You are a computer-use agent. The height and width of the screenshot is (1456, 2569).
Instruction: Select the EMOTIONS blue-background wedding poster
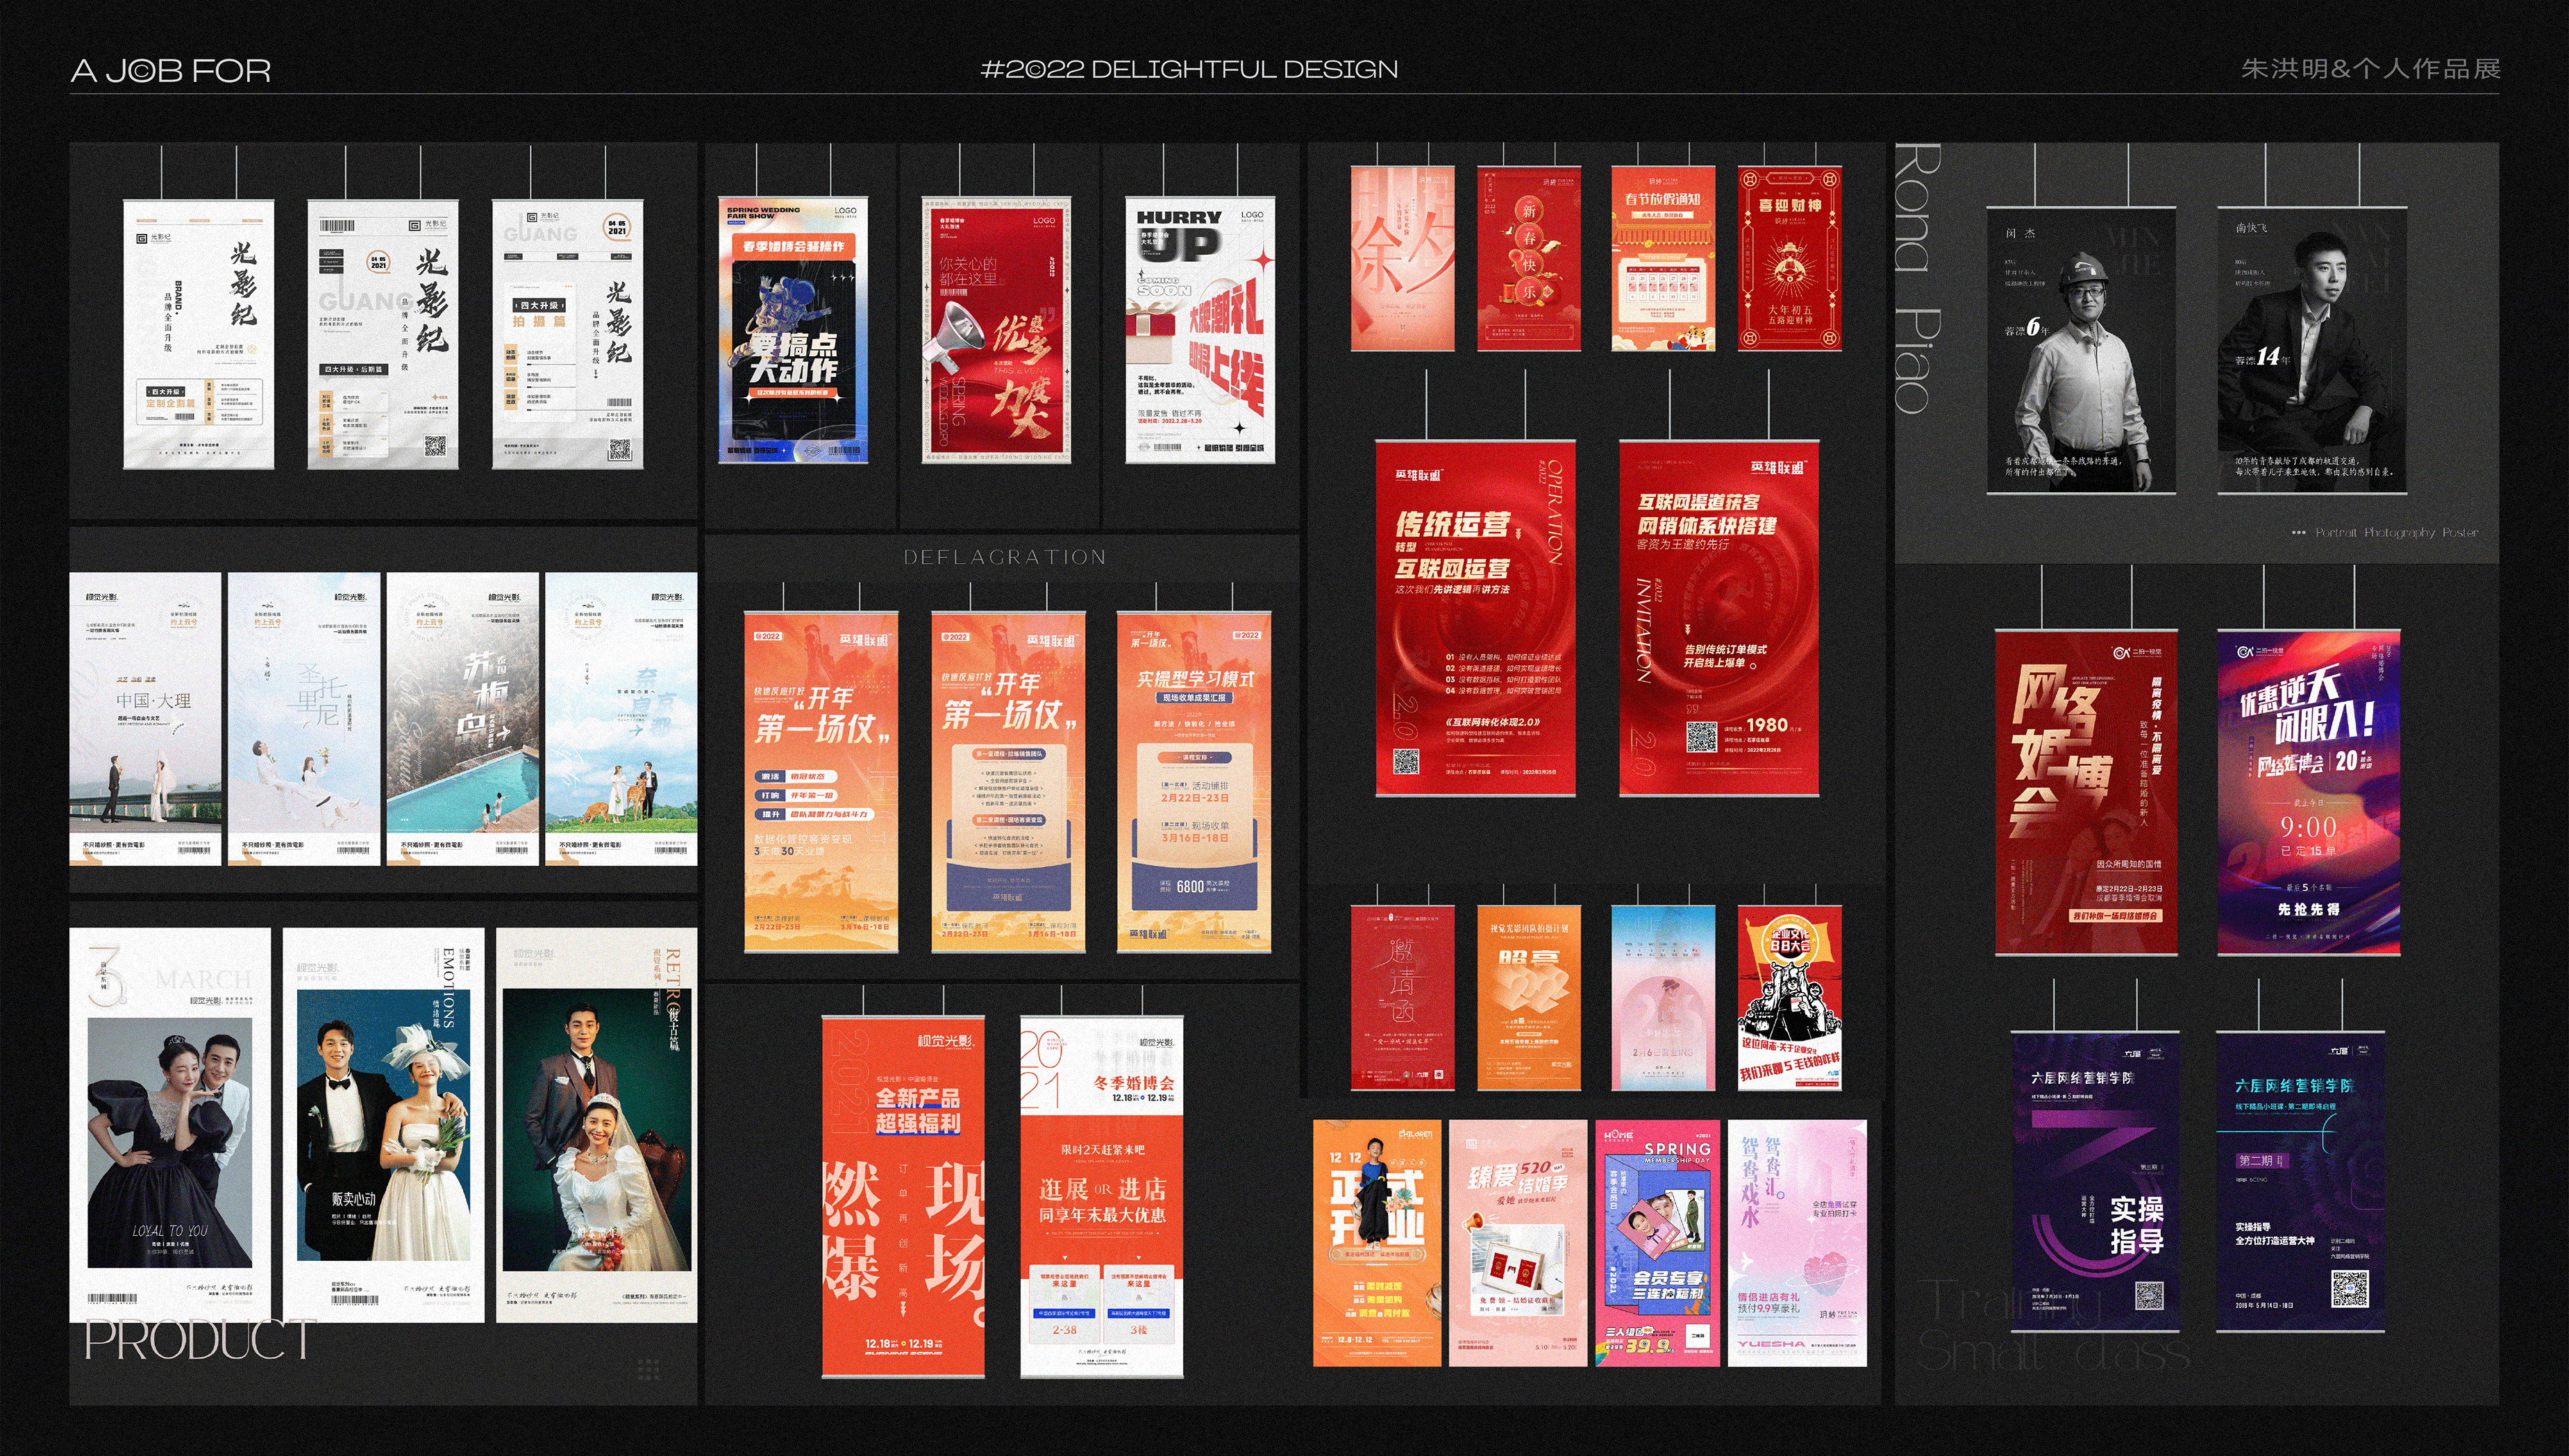383,1124
